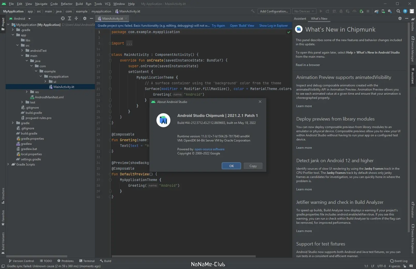This screenshot has height=269, width=416.
Task: Open the Assistant panel gear settings
Action: 400,19
